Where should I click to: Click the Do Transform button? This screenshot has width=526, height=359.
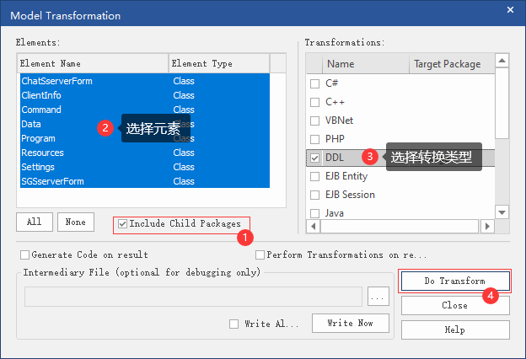(x=455, y=281)
